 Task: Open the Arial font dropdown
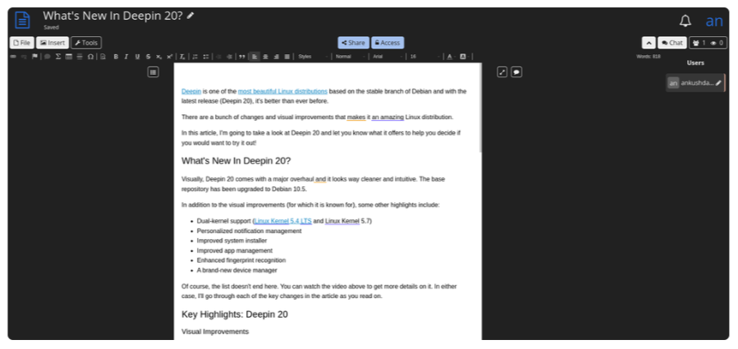click(x=387, y=57)
